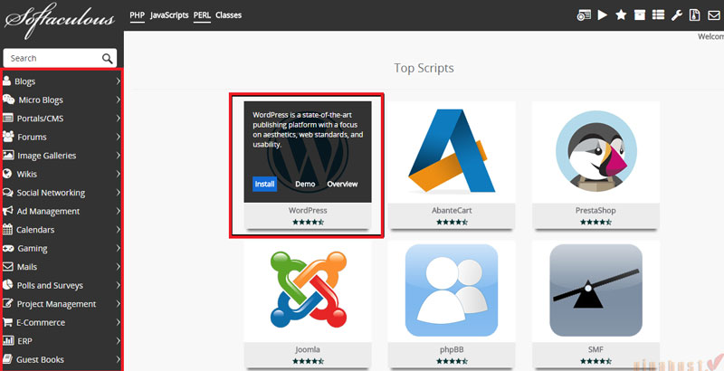The height and width of the screenshot is (371, 724).
Task: Expand the E-Commerce category chevron
Action: pos(118,322)
